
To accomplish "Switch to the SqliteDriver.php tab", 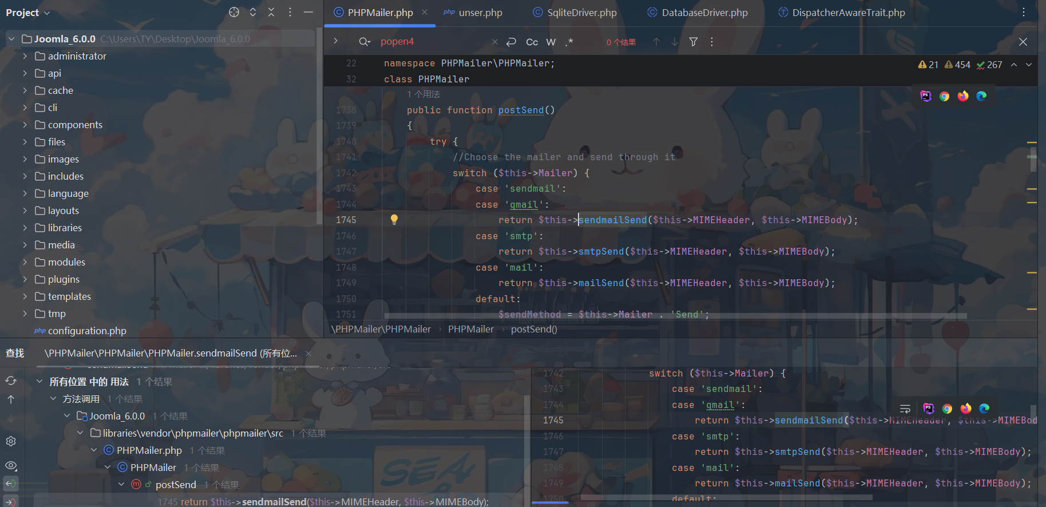I will (x=581, y=13).
